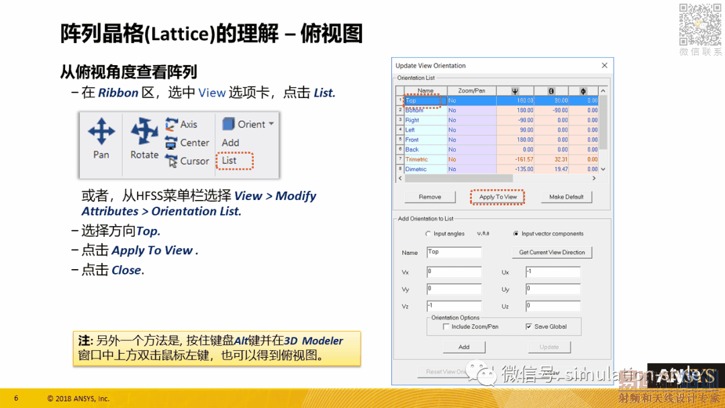Click the Trimetric Theta value 32.31
The image size is (725, 408).
561,160
